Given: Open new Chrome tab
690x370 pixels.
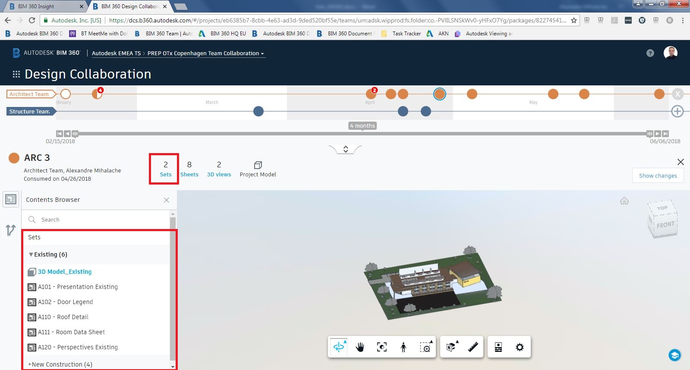Looking at the screenshot, I should point(180,6).
